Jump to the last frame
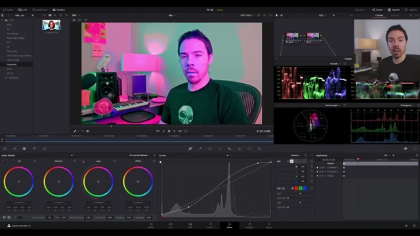Screen dimensions: 420x236 180,131
